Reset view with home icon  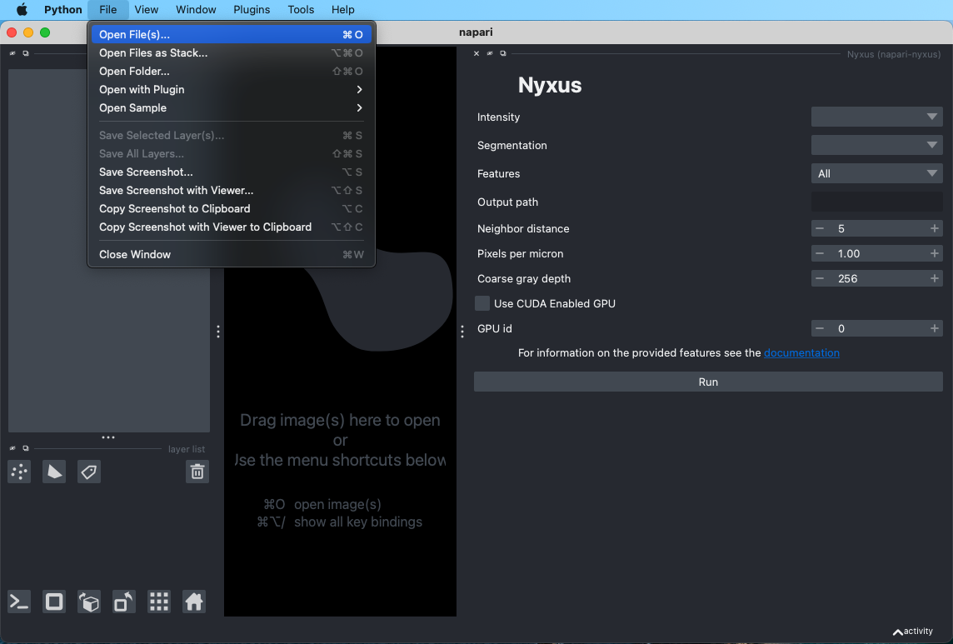coord(194,602)
